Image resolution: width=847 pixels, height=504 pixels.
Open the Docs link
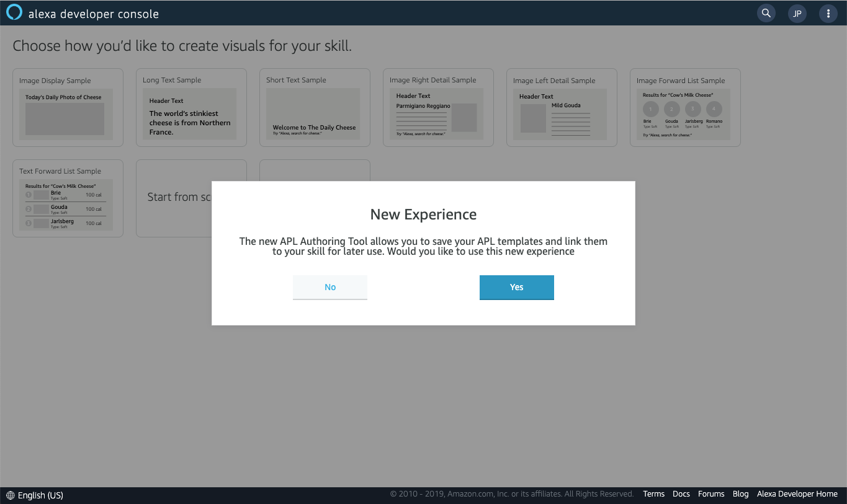pyautogui.click(x=681, y=493)
